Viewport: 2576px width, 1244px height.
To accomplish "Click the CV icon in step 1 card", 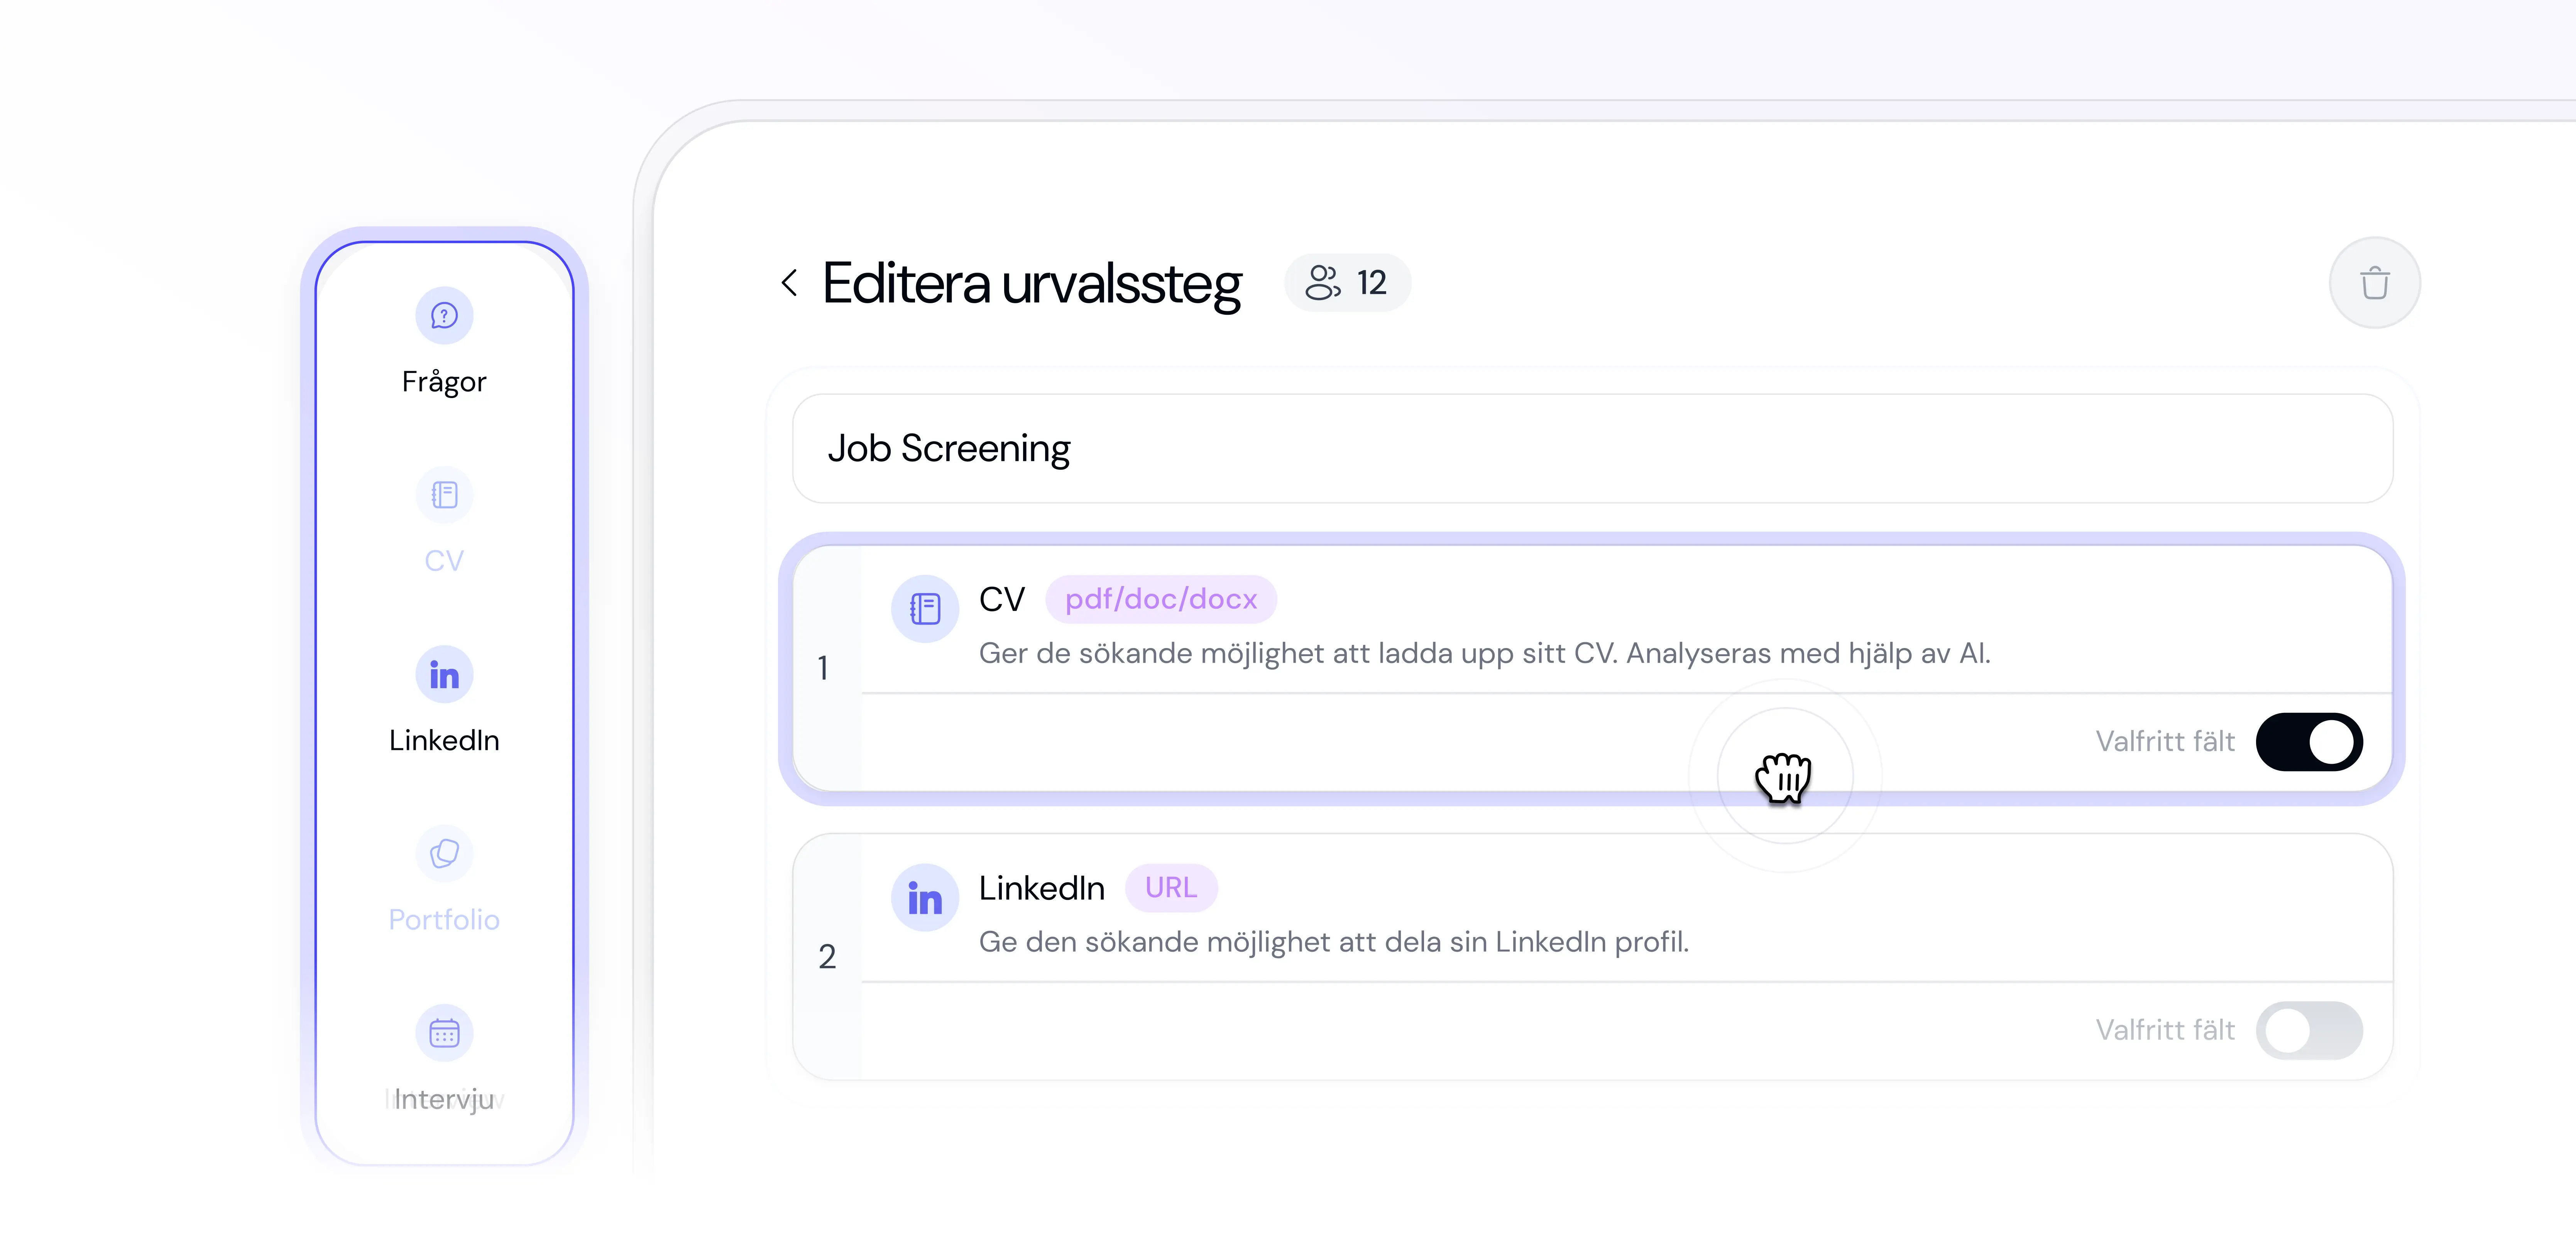I will pyautogui.click(x=925, y=608).
